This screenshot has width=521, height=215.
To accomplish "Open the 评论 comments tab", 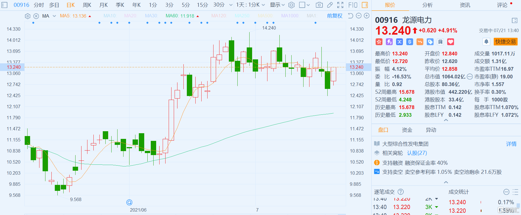I will click(502, 5).
